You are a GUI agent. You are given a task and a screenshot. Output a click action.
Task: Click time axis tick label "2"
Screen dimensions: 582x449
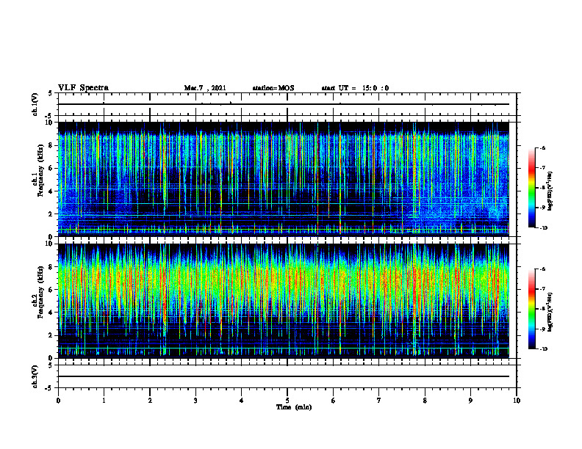[x=150, y=401]
